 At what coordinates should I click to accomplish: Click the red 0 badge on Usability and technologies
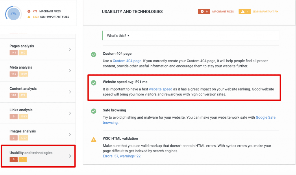[13, 159]
